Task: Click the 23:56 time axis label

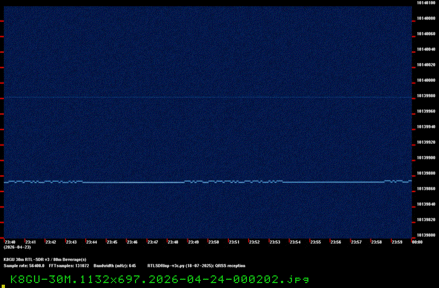Action: click(336, 242)
